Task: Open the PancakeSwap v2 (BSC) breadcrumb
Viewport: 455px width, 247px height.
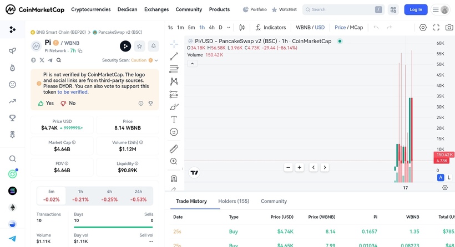Action: point(118,32)
